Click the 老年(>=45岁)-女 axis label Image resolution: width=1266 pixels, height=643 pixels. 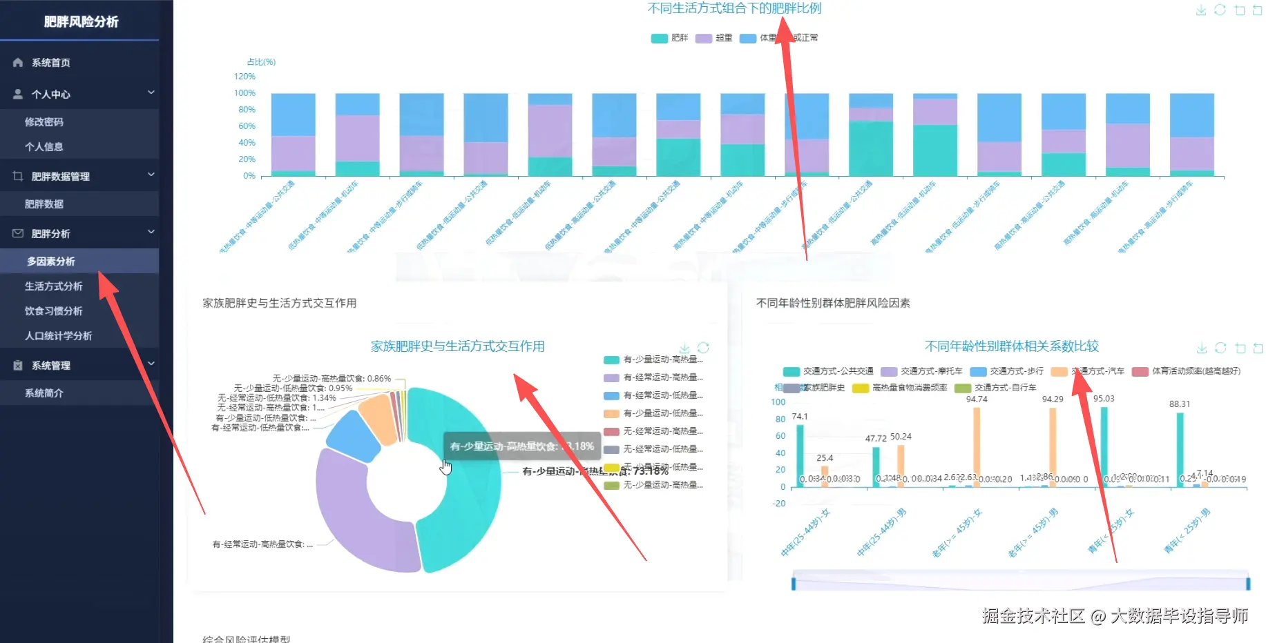pyautogui.click(x=957, y=533)
